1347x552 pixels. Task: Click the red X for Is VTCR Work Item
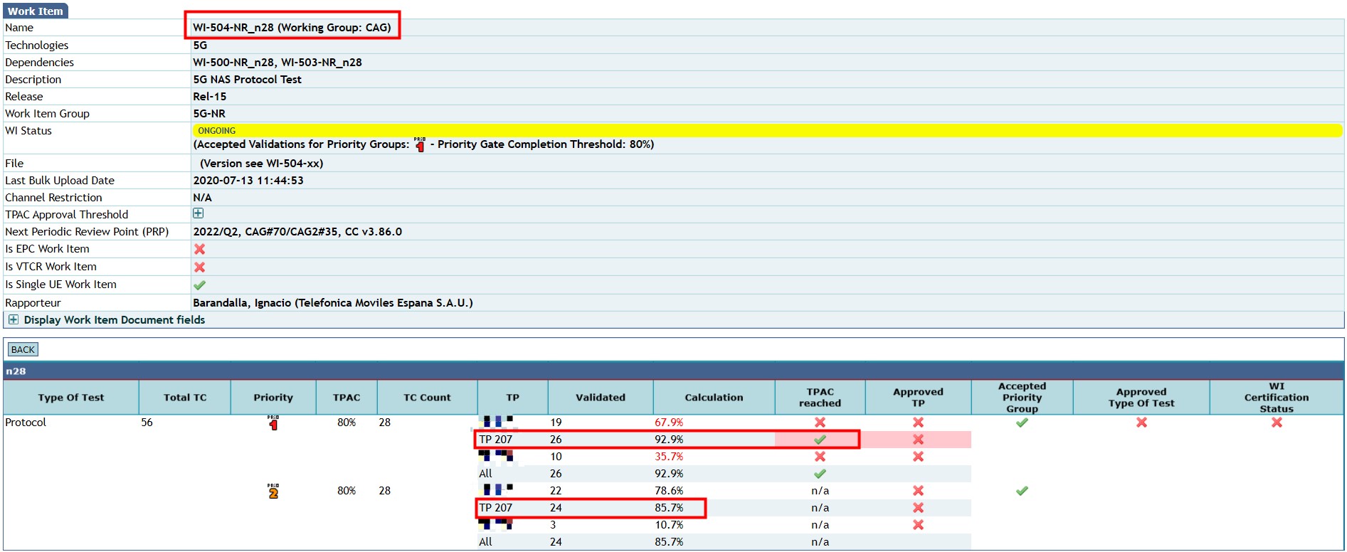click(x=200, y=267)
